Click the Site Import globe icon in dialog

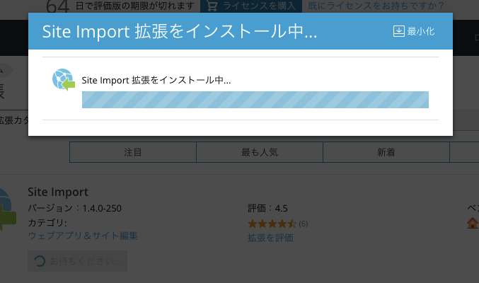pyautogui.click(x=64, y=80)
